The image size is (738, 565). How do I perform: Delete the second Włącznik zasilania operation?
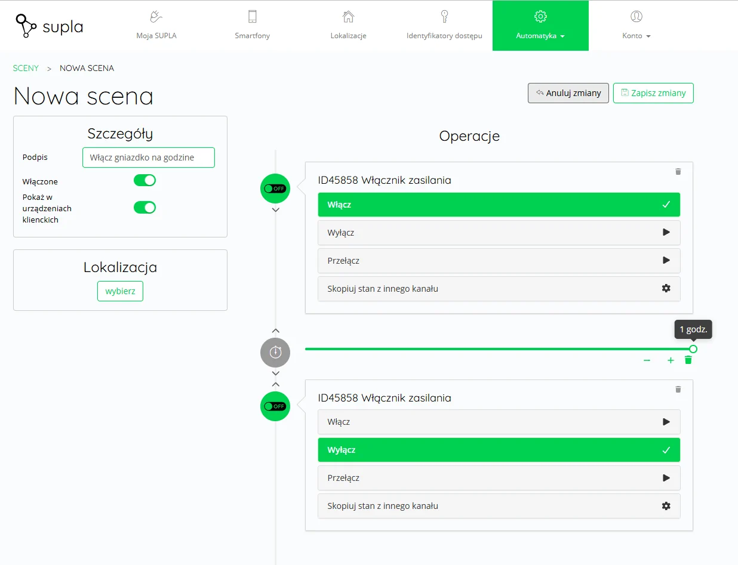pos(678,390)
